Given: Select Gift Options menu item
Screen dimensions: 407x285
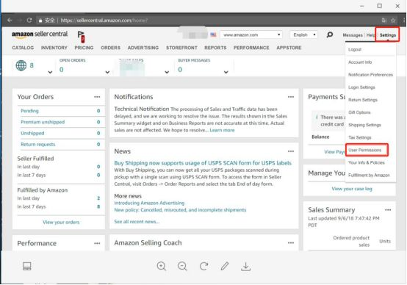Looking at the screenshot, I should 359,112.
